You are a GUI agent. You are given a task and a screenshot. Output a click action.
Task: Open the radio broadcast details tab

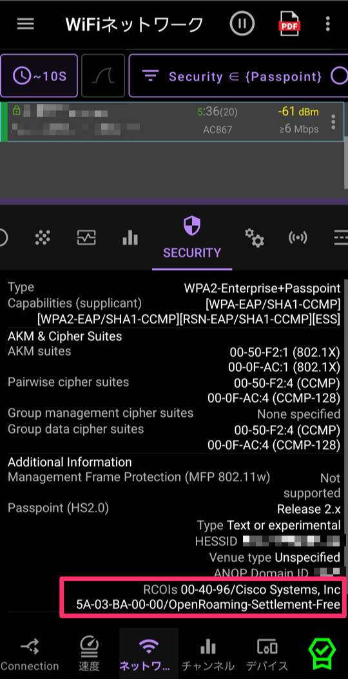coord(298,237)
